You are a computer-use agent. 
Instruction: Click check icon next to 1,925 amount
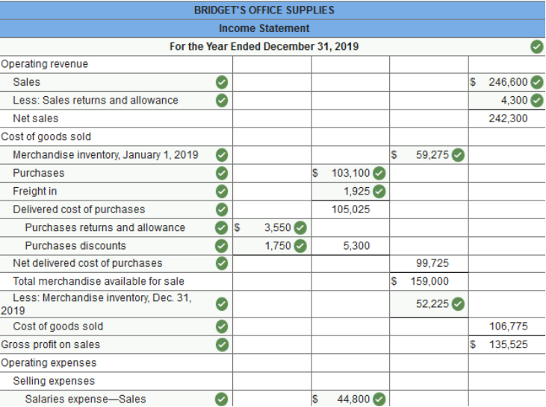pyautogui.click(x=379, y=191)
